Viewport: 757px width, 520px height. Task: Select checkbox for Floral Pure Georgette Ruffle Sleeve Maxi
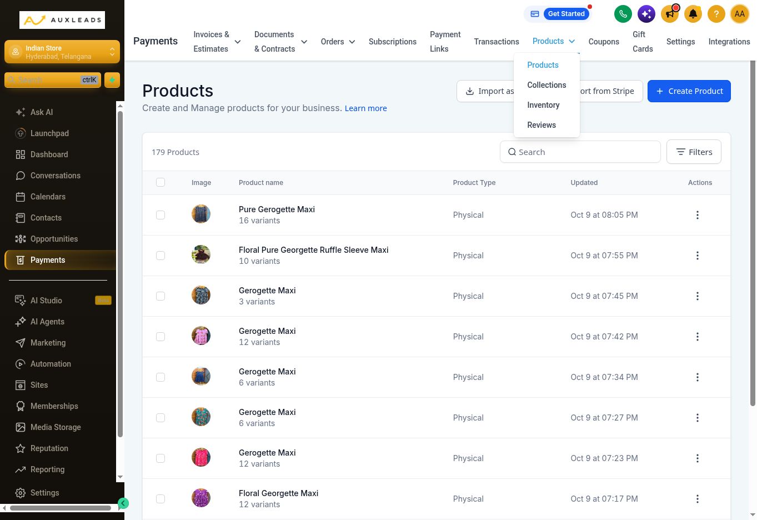[x=161, y=256]
